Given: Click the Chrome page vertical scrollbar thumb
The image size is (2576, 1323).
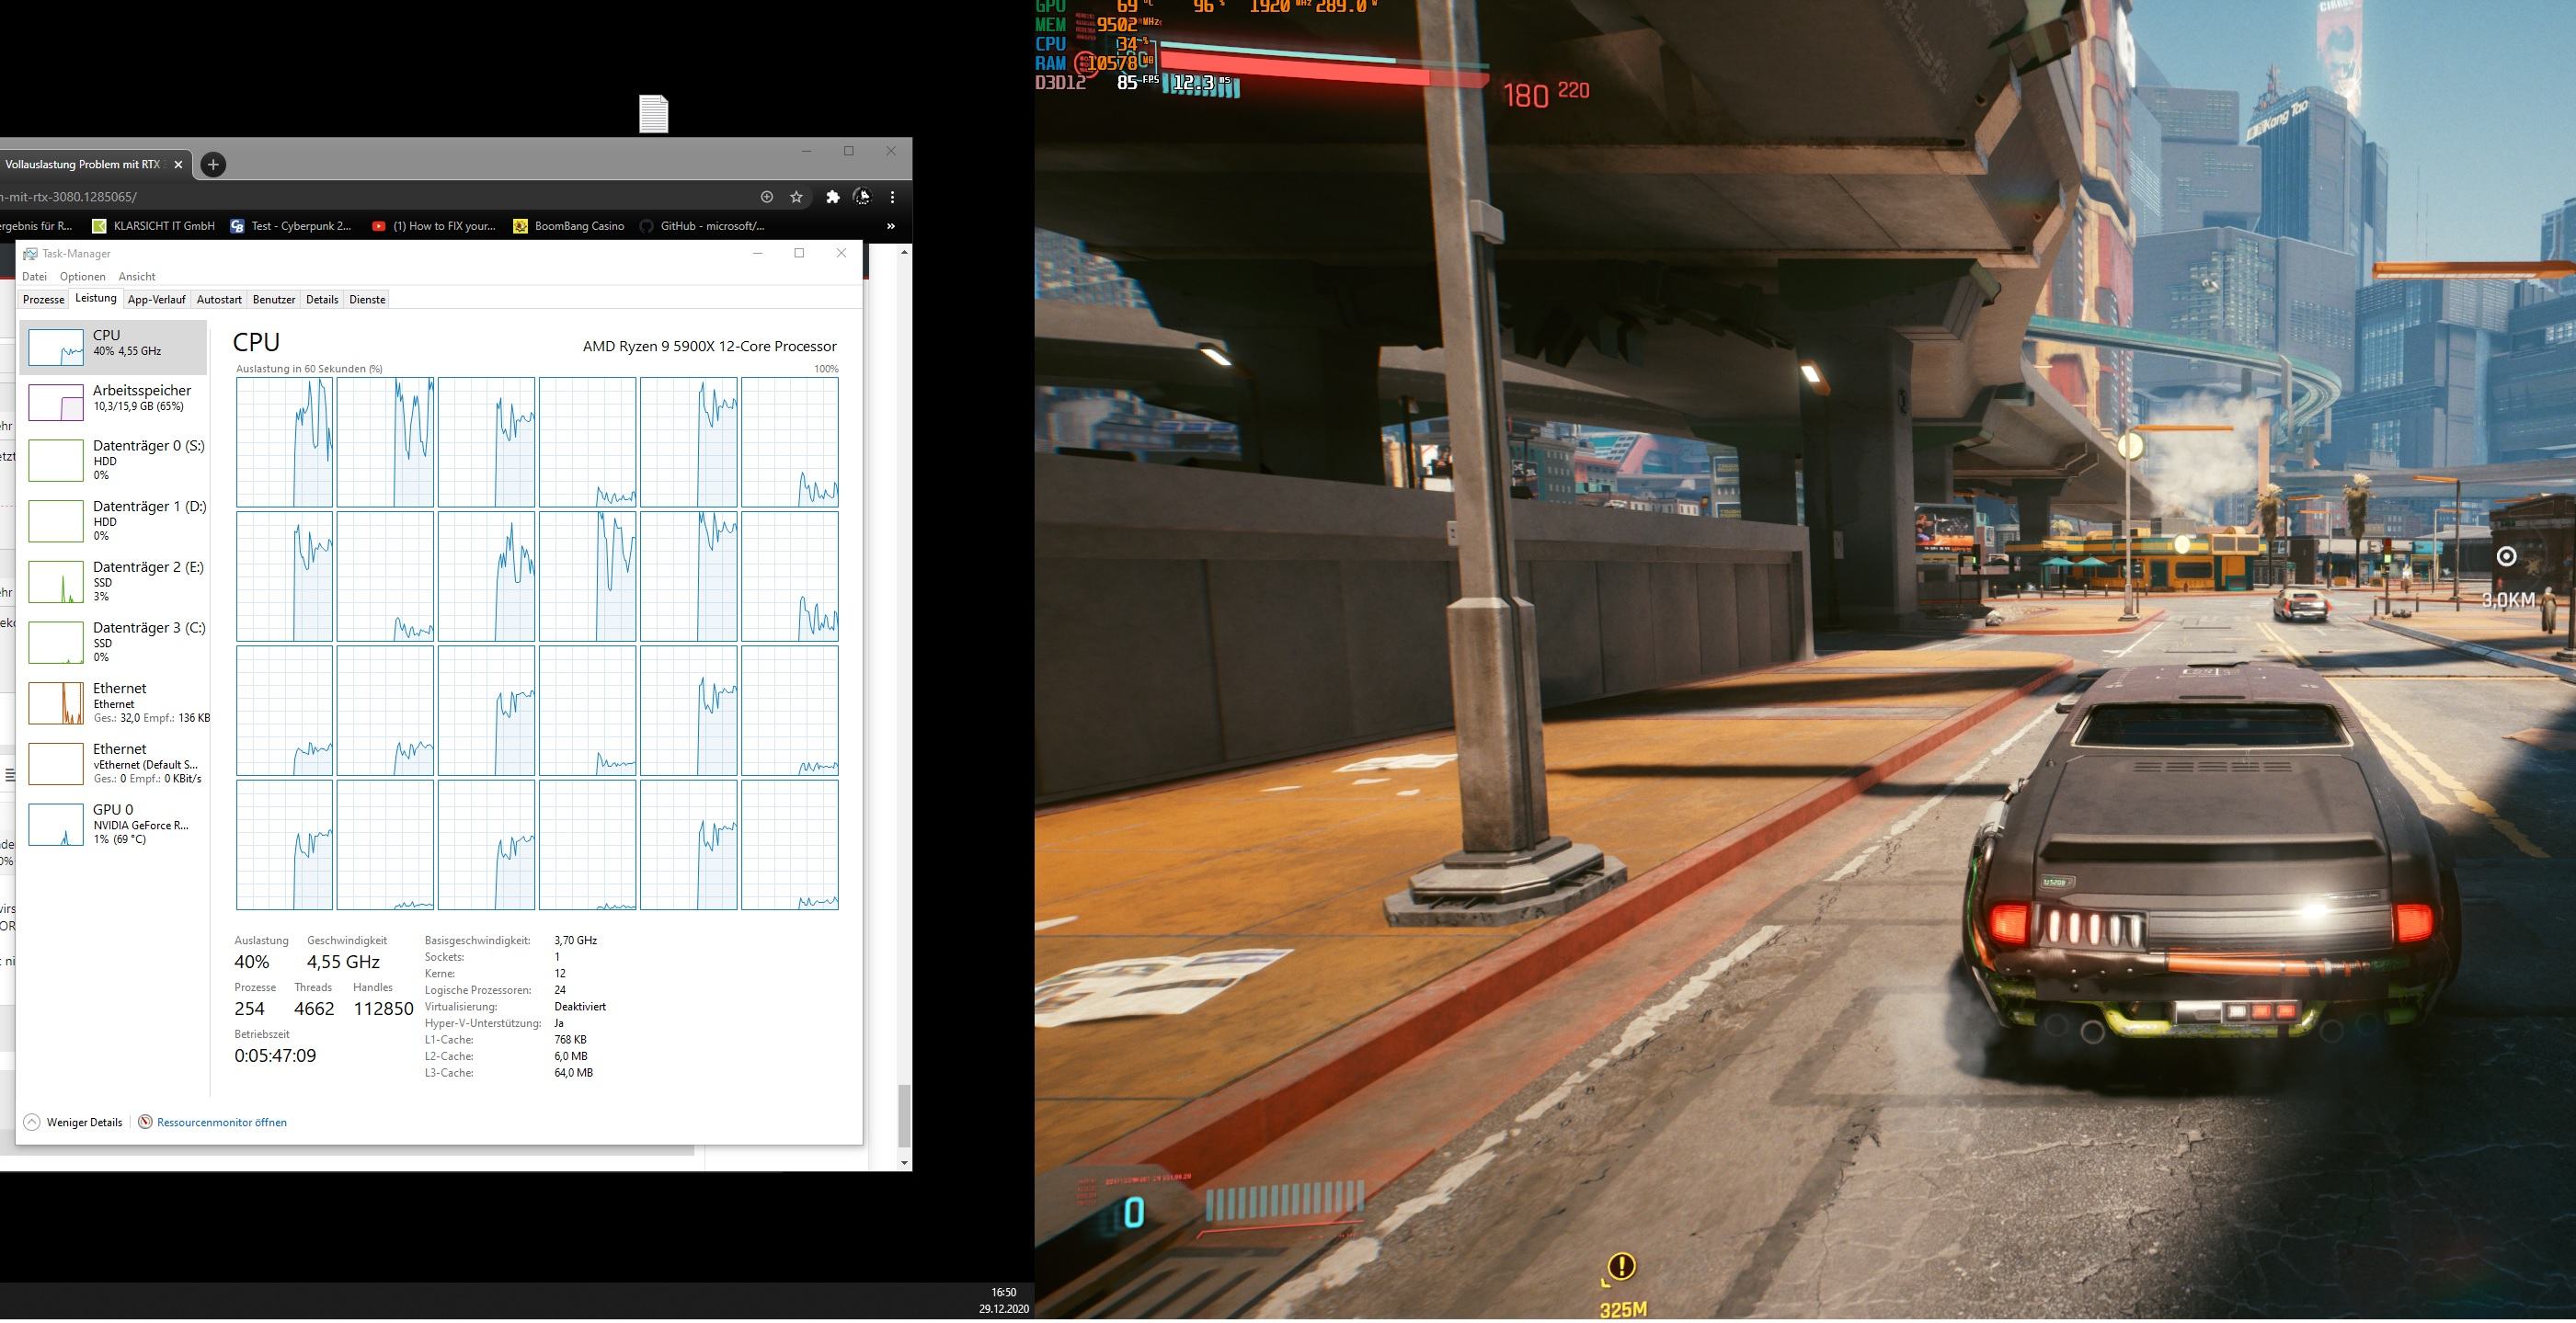Looking at the screenshot, I should (x=904, y=1115).
